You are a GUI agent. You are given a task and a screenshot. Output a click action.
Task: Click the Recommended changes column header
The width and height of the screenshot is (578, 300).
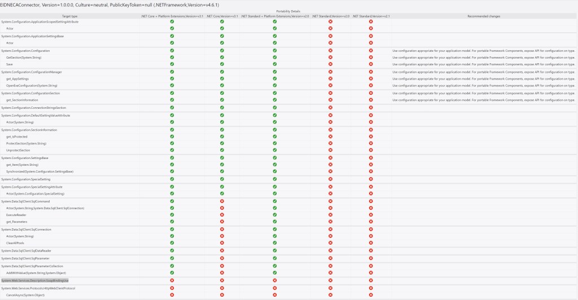point(484,16)
